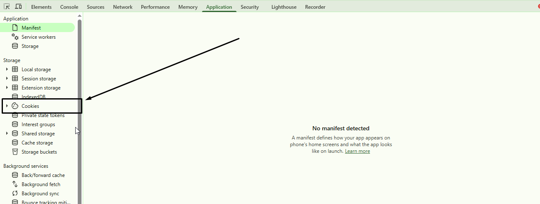Click the Session storage table icon
The width and height of the screenshot is (540, 204).
pos(15,79)
